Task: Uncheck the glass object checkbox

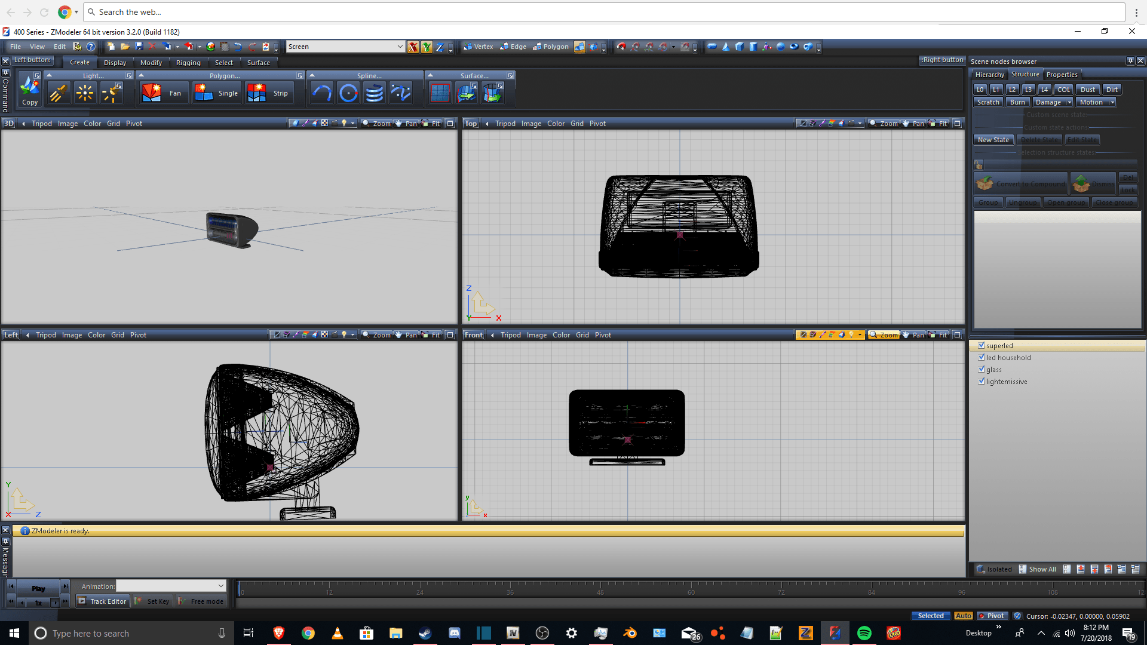Action: tap(981, 370)
